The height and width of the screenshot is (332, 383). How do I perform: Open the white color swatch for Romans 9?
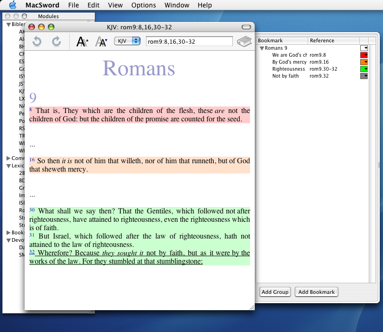point(364,48)
